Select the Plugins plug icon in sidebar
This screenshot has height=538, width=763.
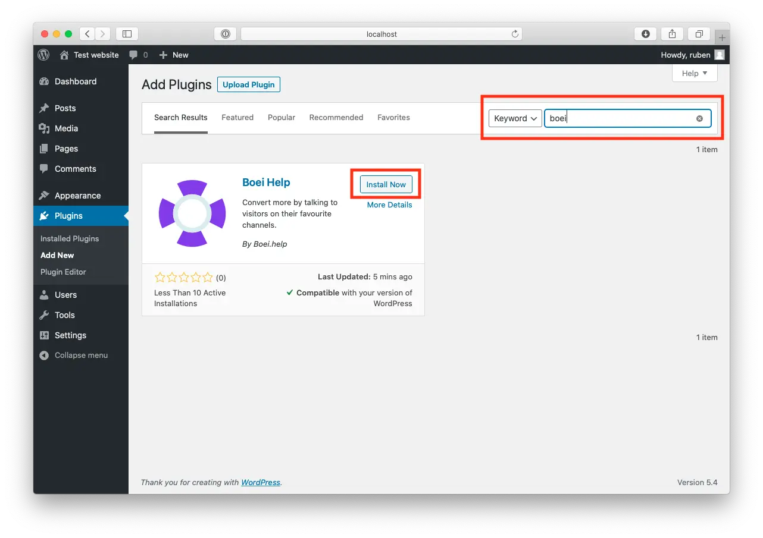pyautogui.click(x=45, y=216)
